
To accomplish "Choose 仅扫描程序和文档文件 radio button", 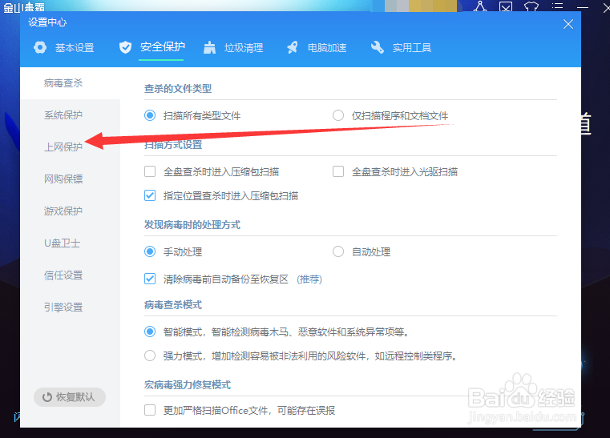I will (x=338, y=115).
